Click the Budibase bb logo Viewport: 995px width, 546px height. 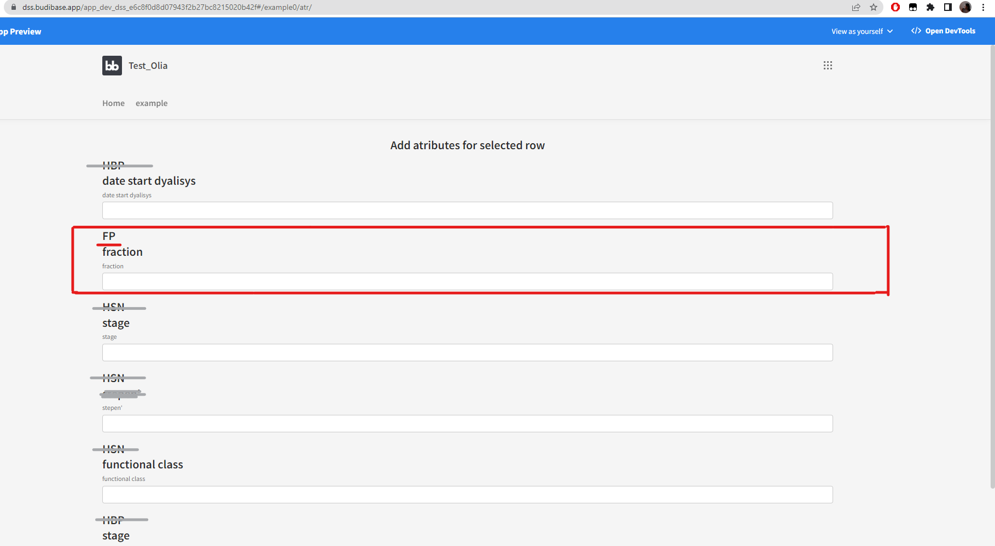tap(112, 65)
